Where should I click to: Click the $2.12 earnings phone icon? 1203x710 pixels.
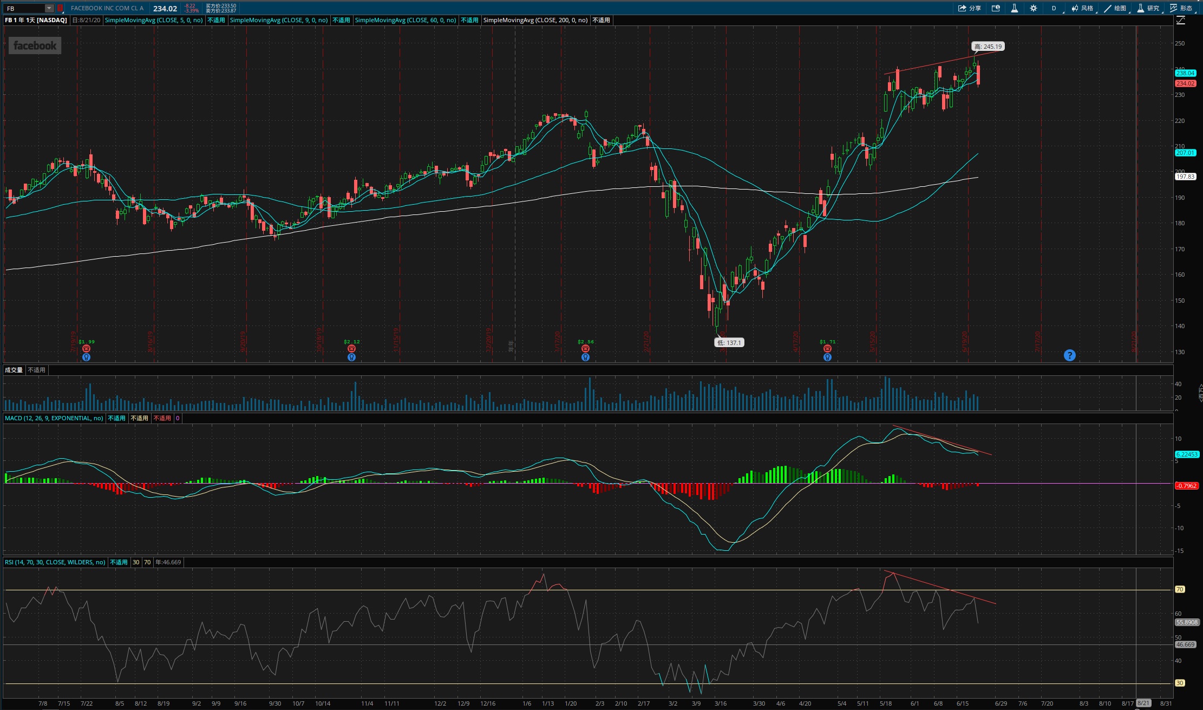tap(351, 349)
